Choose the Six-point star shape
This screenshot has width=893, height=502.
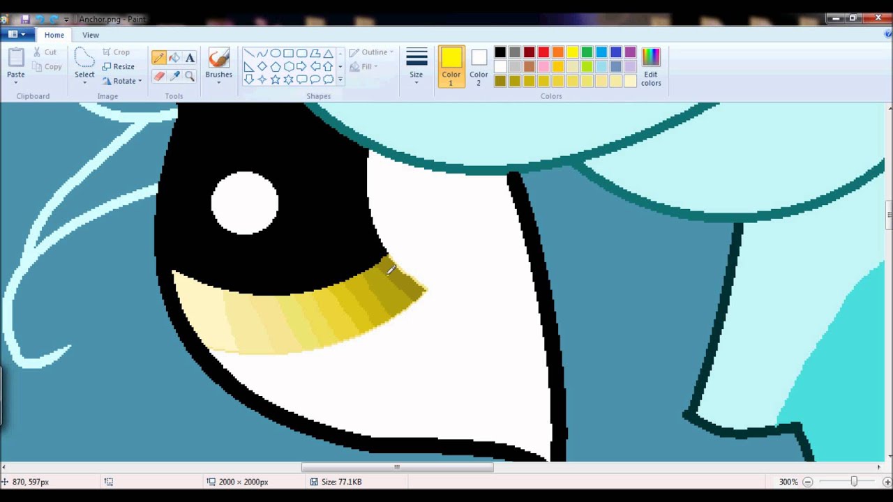pyautogui.click(x=288, y=79)
